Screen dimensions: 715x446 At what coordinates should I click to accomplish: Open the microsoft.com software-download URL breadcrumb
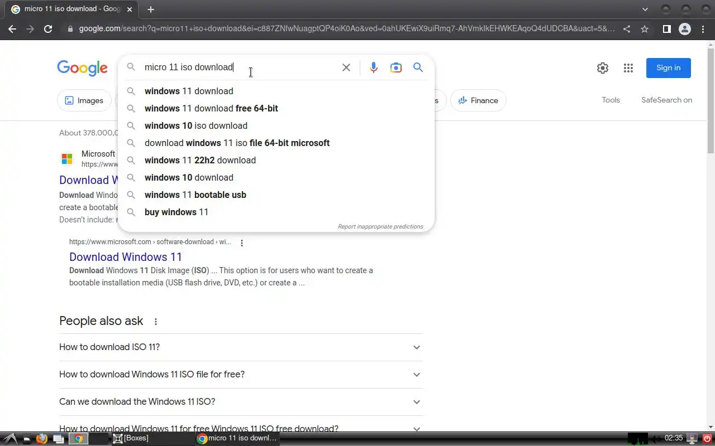[150, 242]
